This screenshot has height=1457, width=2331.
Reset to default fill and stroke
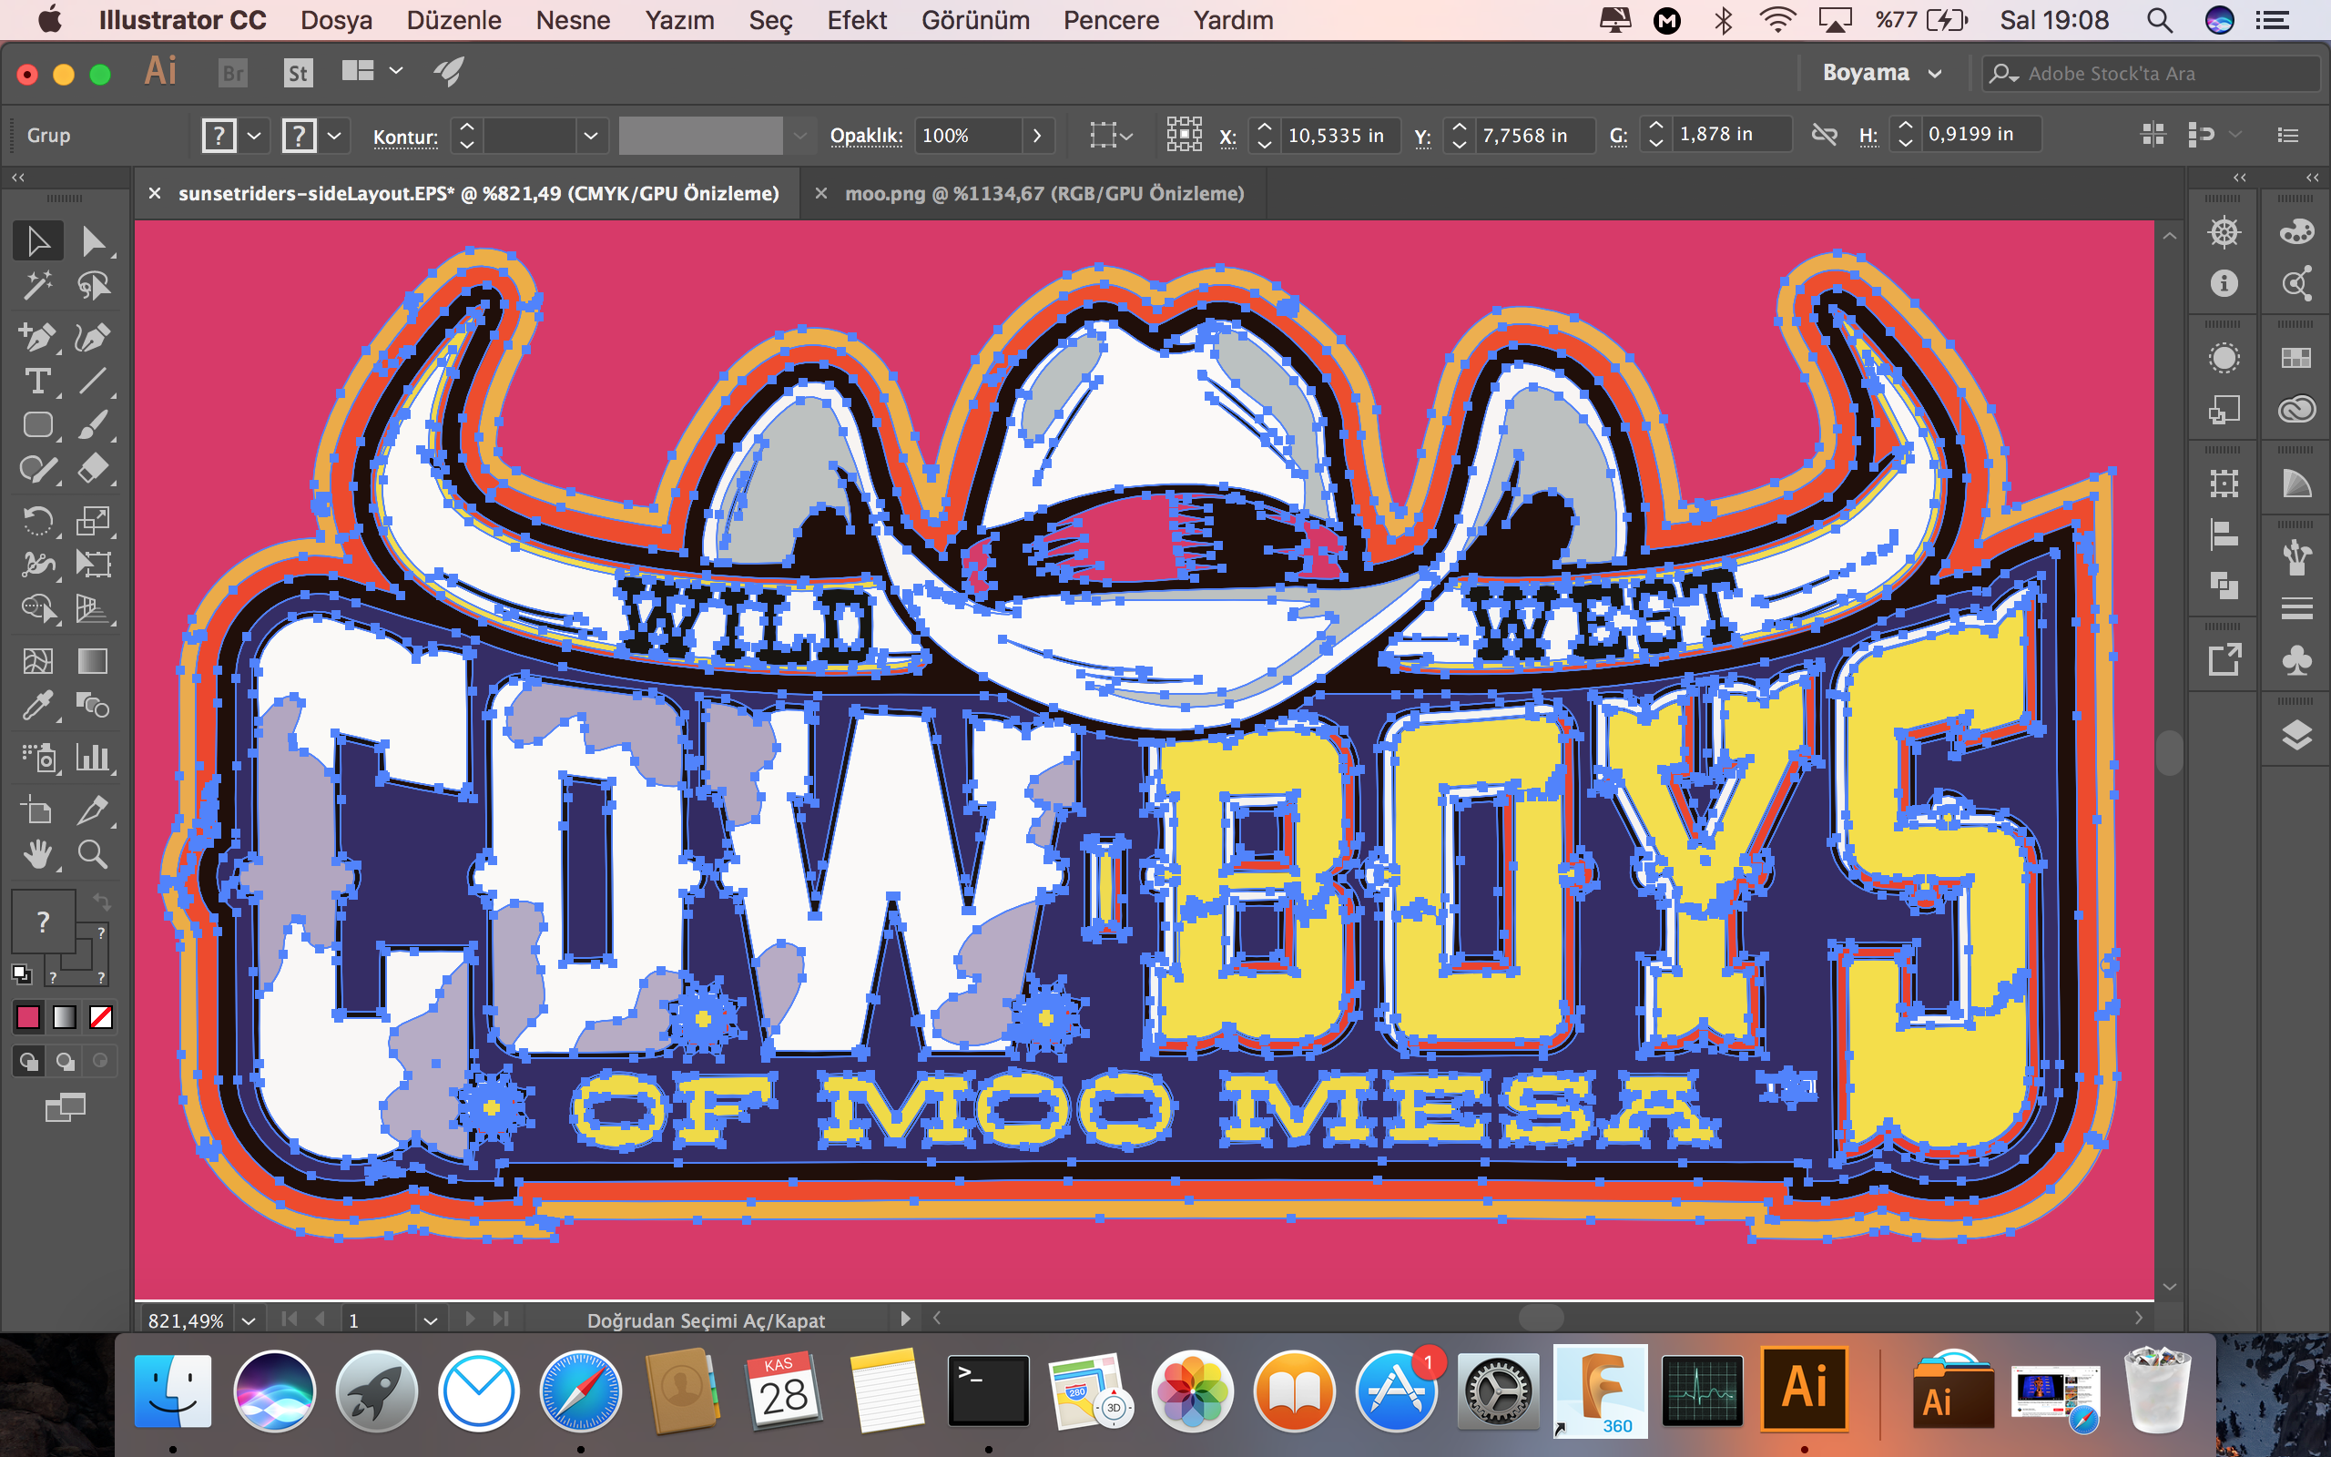(21, 973)
